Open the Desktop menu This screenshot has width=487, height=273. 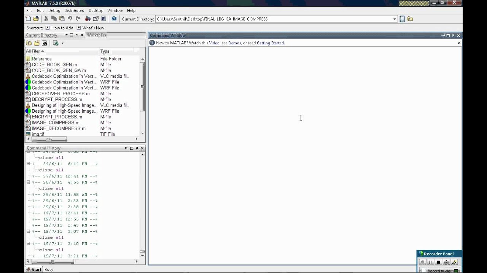point(96,11)
